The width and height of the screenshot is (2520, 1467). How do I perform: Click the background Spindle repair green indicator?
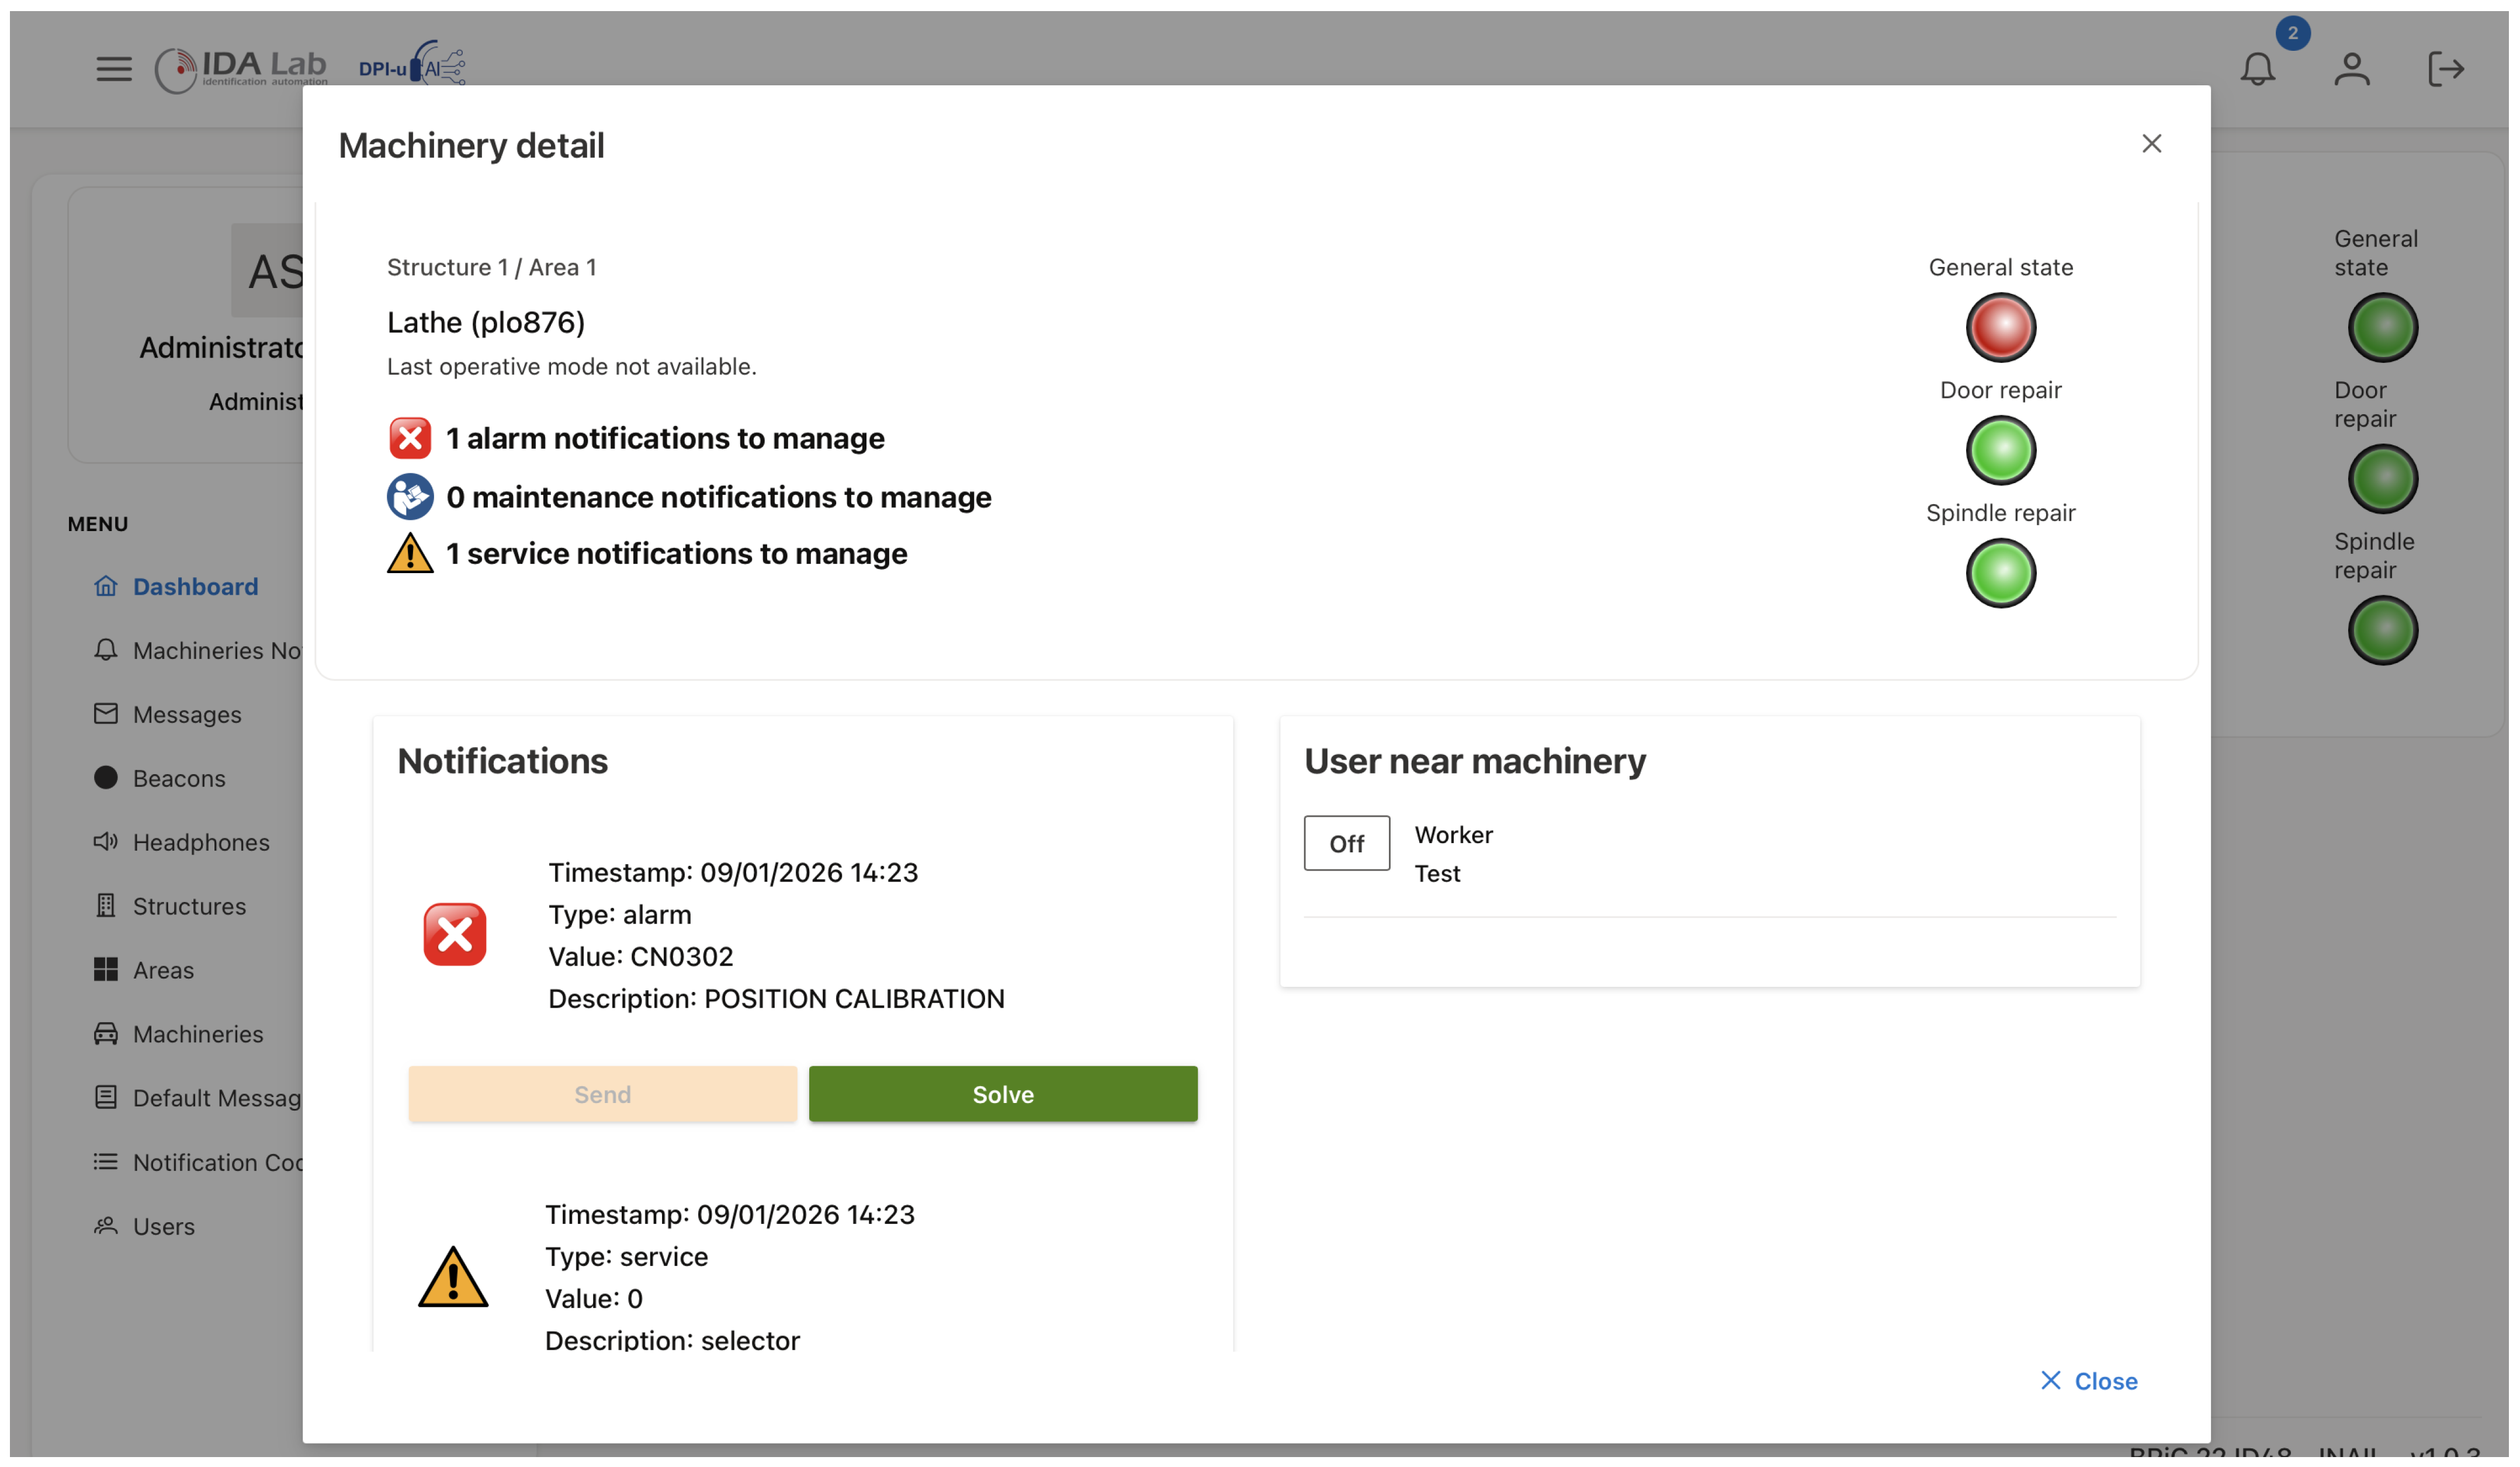[x=2382, y=630]
